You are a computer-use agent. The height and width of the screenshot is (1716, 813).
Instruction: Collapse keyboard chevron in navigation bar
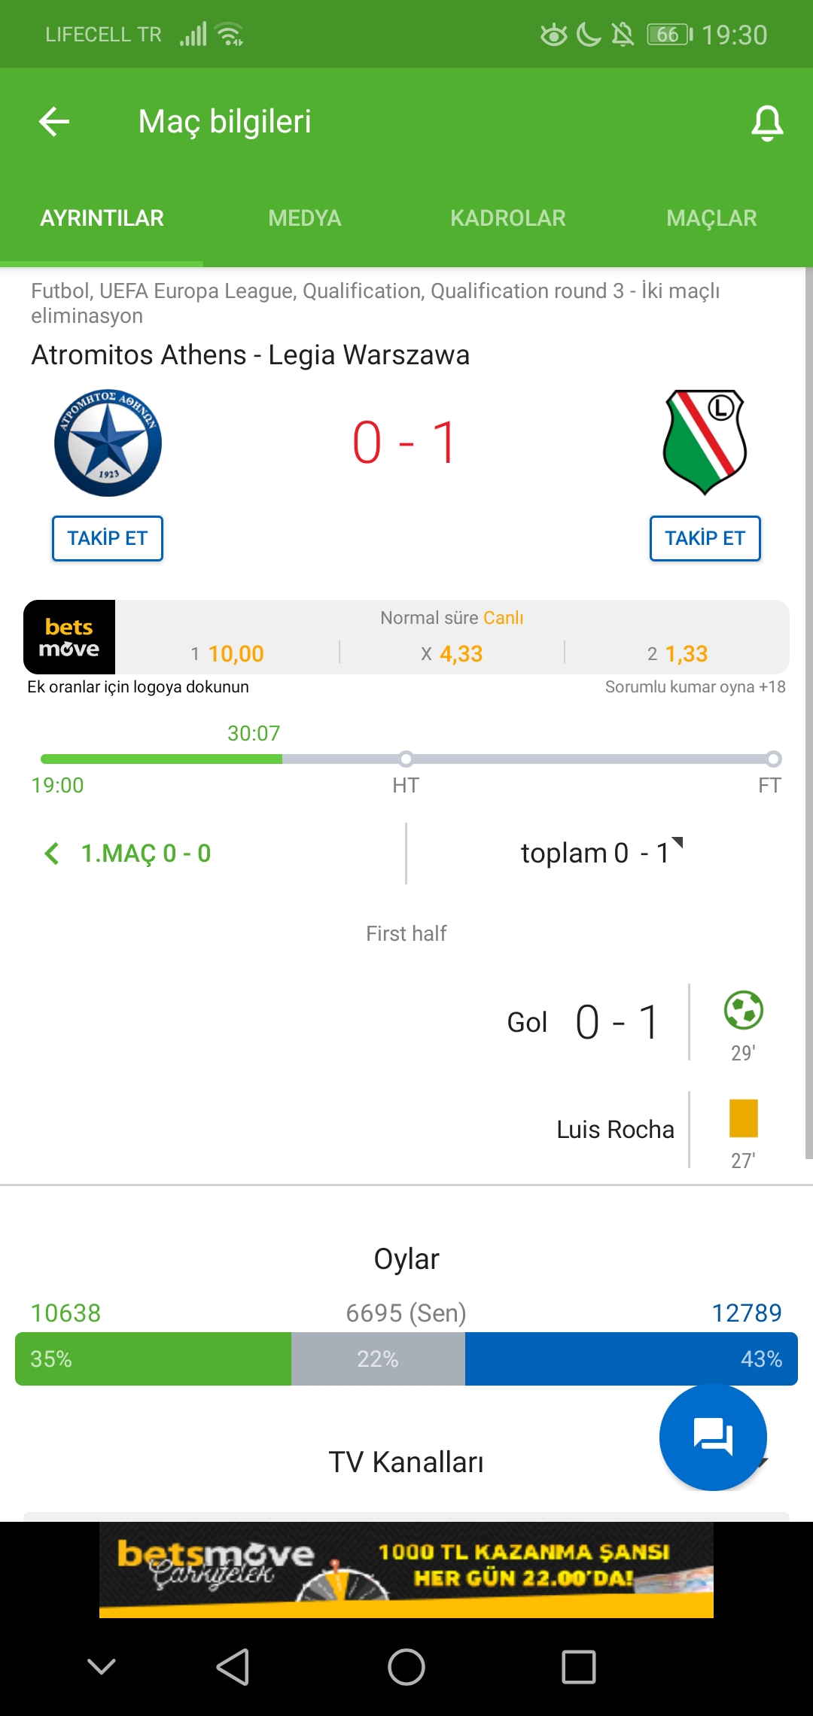coord(102,1666)
